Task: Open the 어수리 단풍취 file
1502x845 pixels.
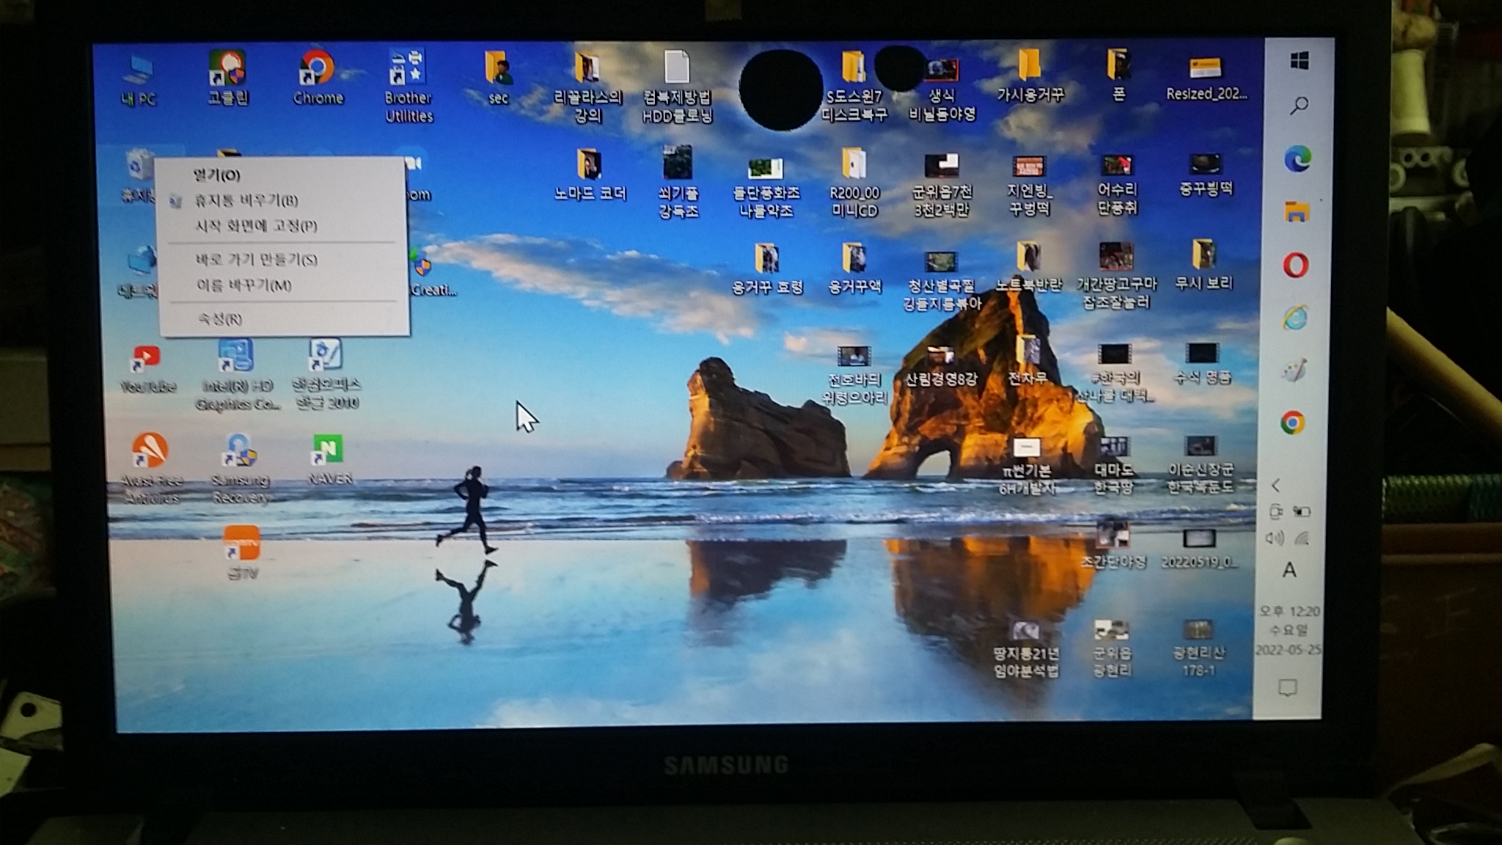Action: [1117, 185]
